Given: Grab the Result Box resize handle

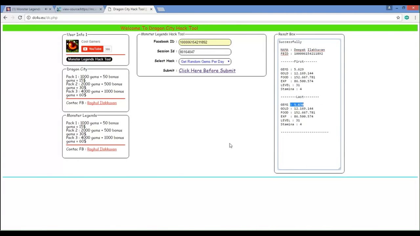Looking at the screenshot, I should tap(339, 168).
